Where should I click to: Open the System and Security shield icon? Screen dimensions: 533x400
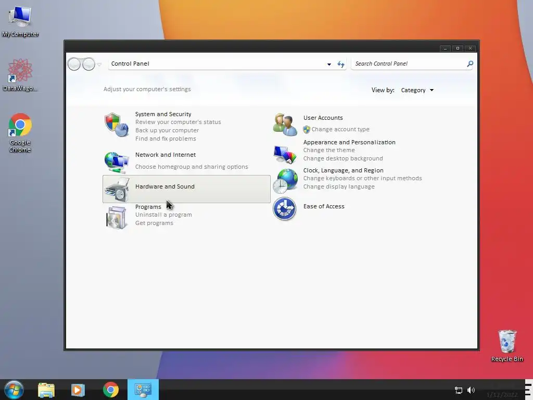point(117,125)
